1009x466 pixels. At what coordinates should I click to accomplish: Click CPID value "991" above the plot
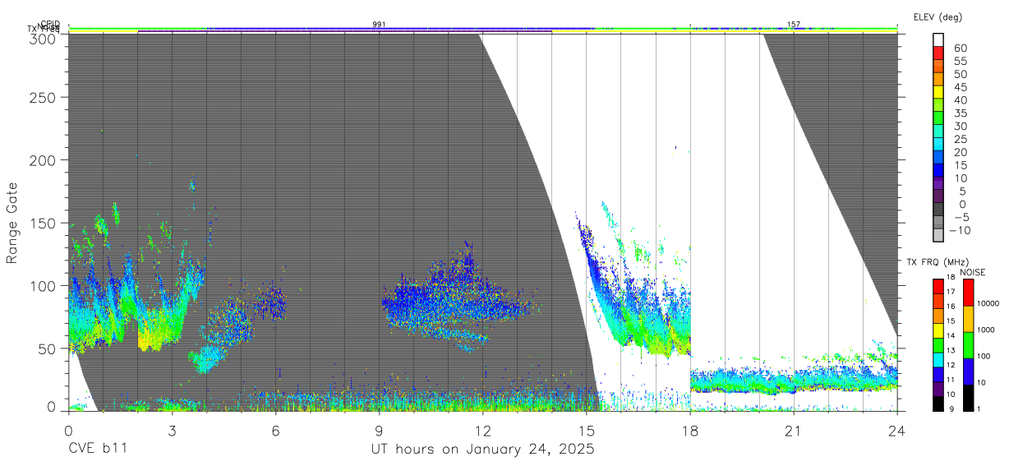[379, 25]
